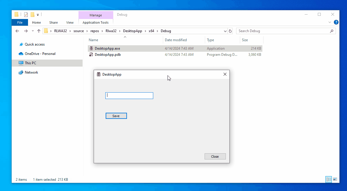Screen dimensions: 347x191
Task: Click the Properties quick access icon
Action: 26,14
